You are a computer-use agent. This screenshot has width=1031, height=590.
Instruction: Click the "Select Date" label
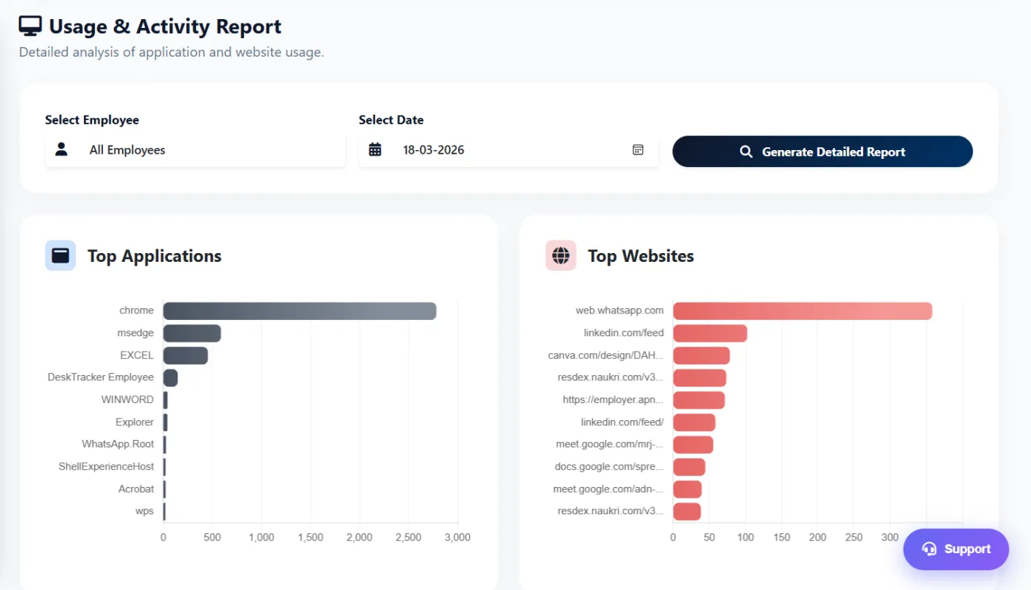tap(391, 120)
